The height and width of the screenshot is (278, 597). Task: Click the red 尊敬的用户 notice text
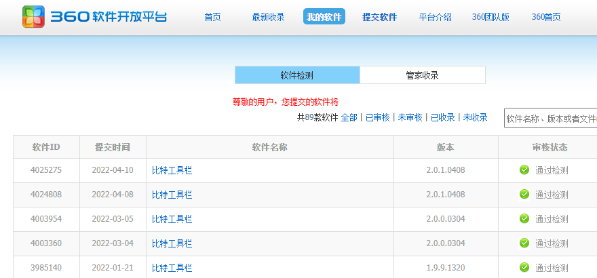point(285,102)
